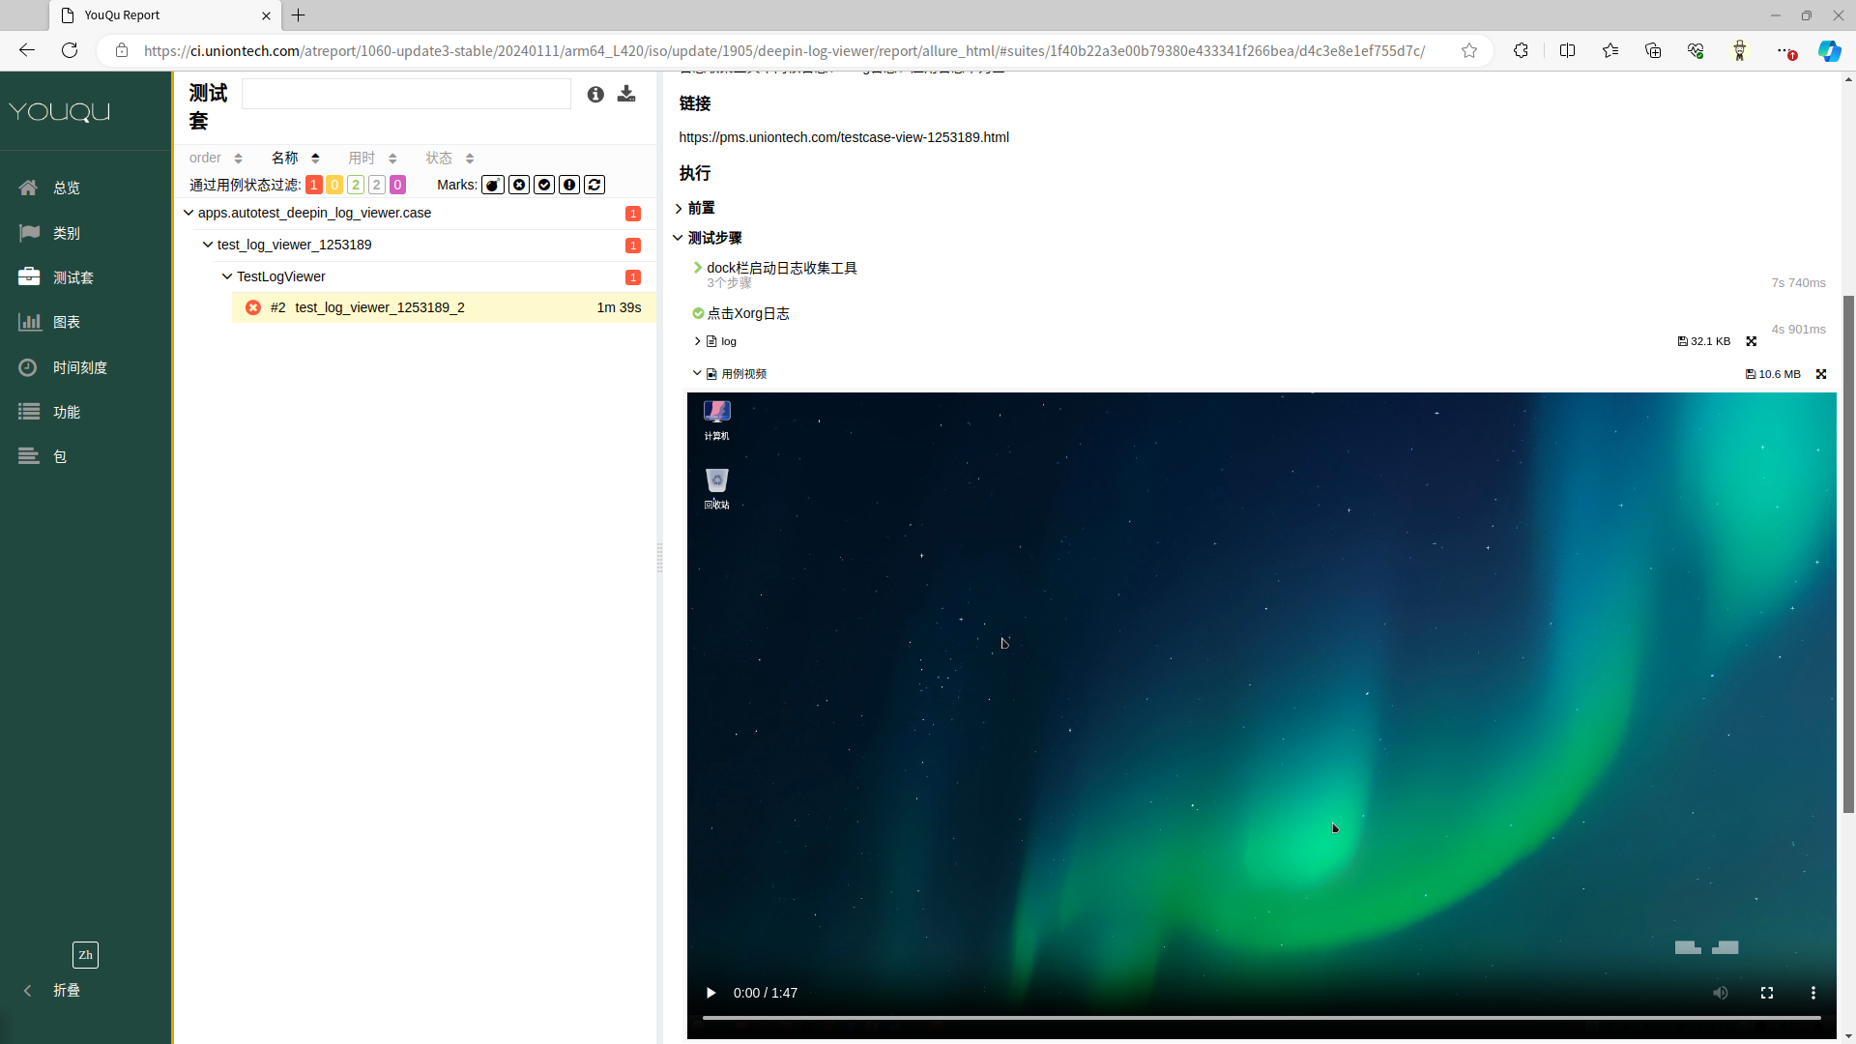Click the test suite search field
Image resolution: width=1856 pixels, height=1044 pixels.
pyautogui.click(x=406, y=94)
